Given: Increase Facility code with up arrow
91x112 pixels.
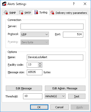Looking at the screenshot, I should coord(40,63).
